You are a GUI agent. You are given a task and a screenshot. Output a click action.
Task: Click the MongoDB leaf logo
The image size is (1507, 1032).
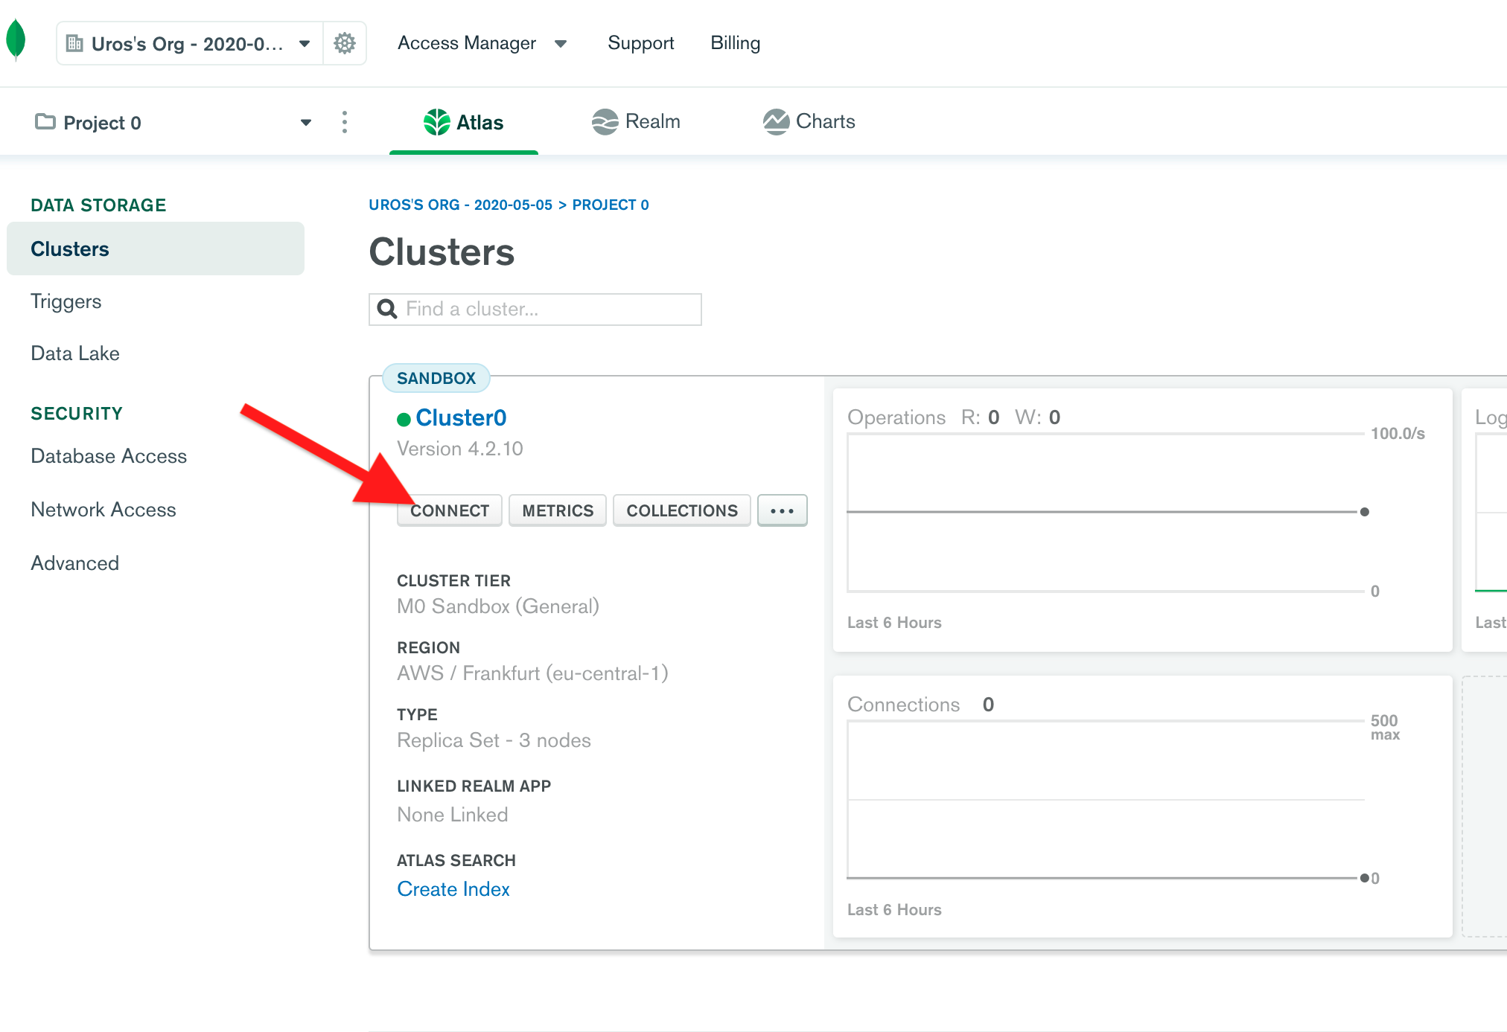coord(16,40)
